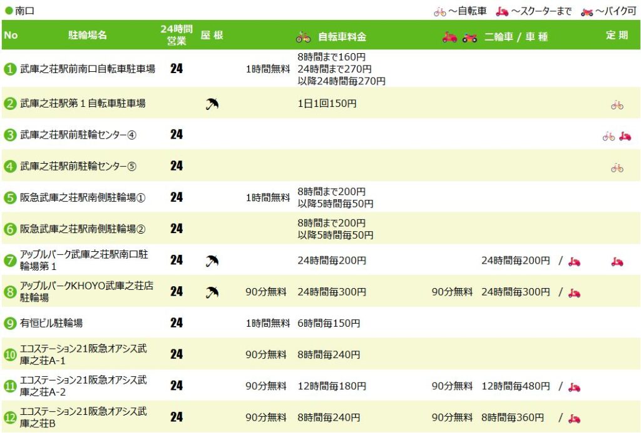Click the umbrella icon in アップルパークKHOYO row
641x433 pixels.
tap(212, 292)
